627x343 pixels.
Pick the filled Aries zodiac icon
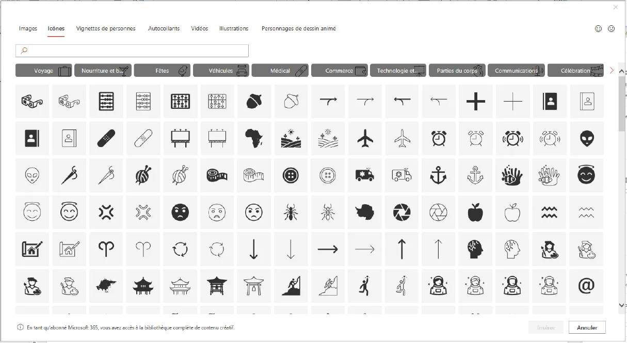[x=106, y=249]
